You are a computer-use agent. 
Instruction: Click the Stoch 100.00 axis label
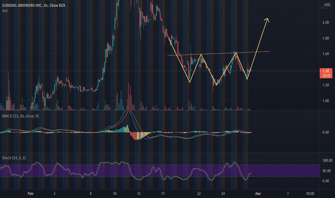coord(327,160)
